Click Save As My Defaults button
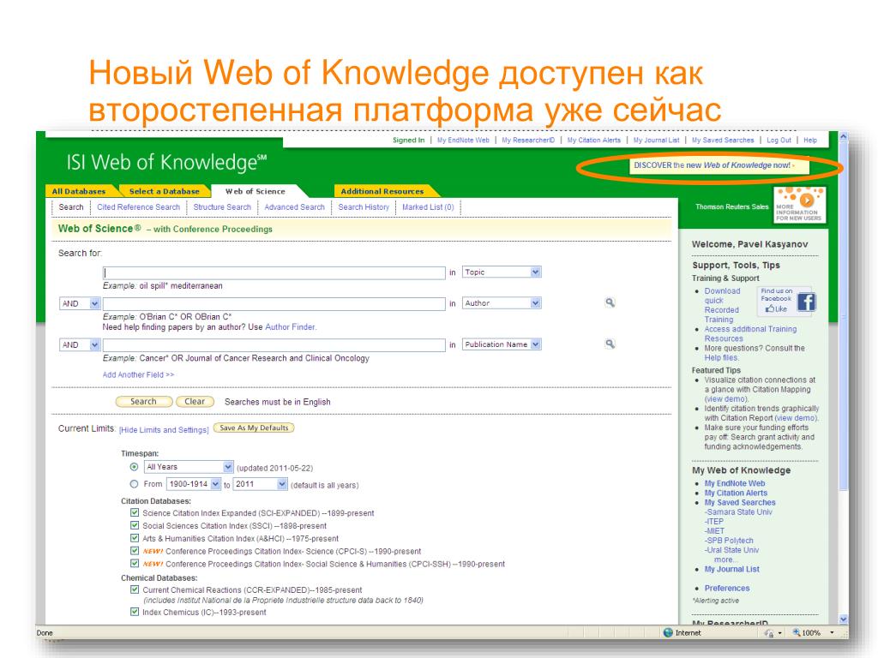Screen dimensions: 878x658 254,428
